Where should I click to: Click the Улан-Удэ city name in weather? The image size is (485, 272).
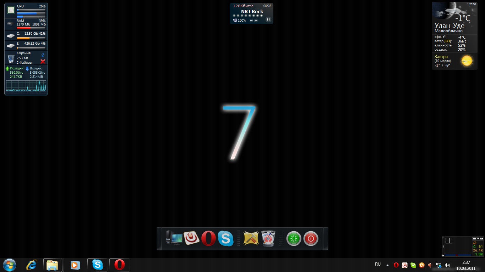click(449, 25)
